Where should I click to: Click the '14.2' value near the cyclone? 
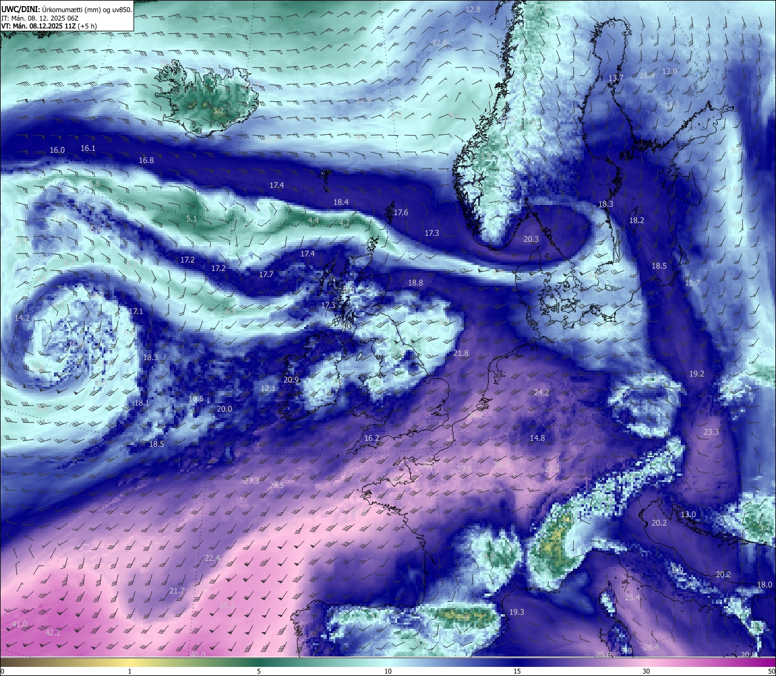pyautogui.click(x=22, y=318)
